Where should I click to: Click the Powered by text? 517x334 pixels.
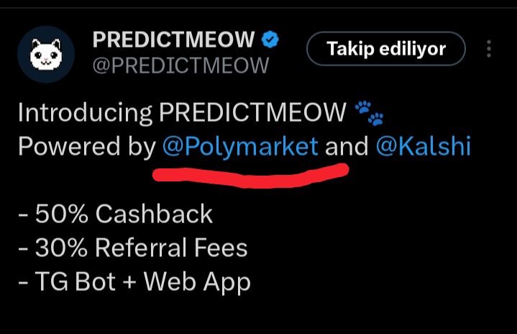86,147
